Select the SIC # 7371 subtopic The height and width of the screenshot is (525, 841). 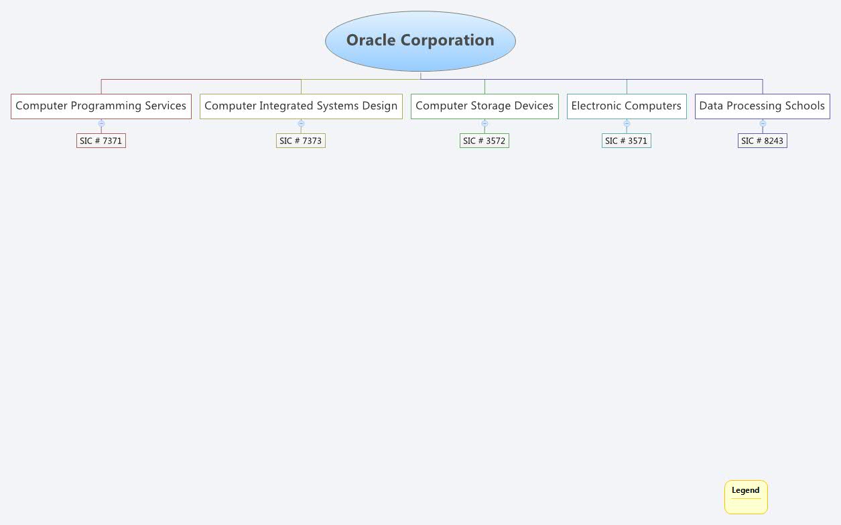click(101, 141)
